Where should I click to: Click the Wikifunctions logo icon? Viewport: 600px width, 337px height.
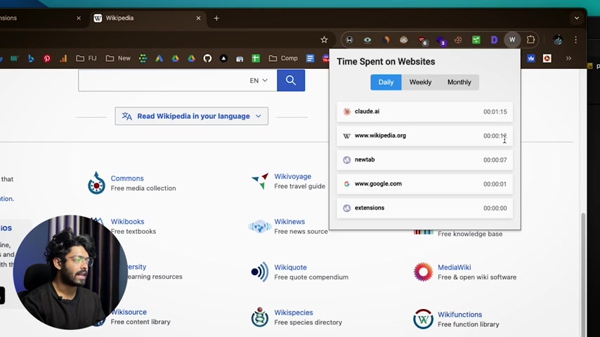pyautogui.click(x=423, y=319)
